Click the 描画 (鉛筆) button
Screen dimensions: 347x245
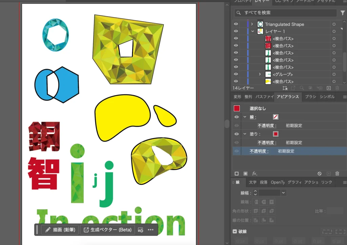pyautogui.click(x=60, y=230)
